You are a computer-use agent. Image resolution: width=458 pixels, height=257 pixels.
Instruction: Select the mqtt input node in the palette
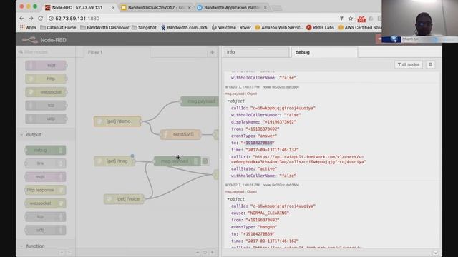pyautogui.click(x=46, y=65)
